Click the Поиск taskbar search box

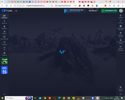19,98
